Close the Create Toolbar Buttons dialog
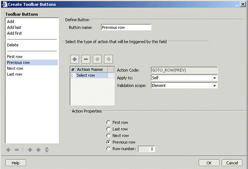The width and height of the screenshot is (248, 169). [x=243, y=4]
